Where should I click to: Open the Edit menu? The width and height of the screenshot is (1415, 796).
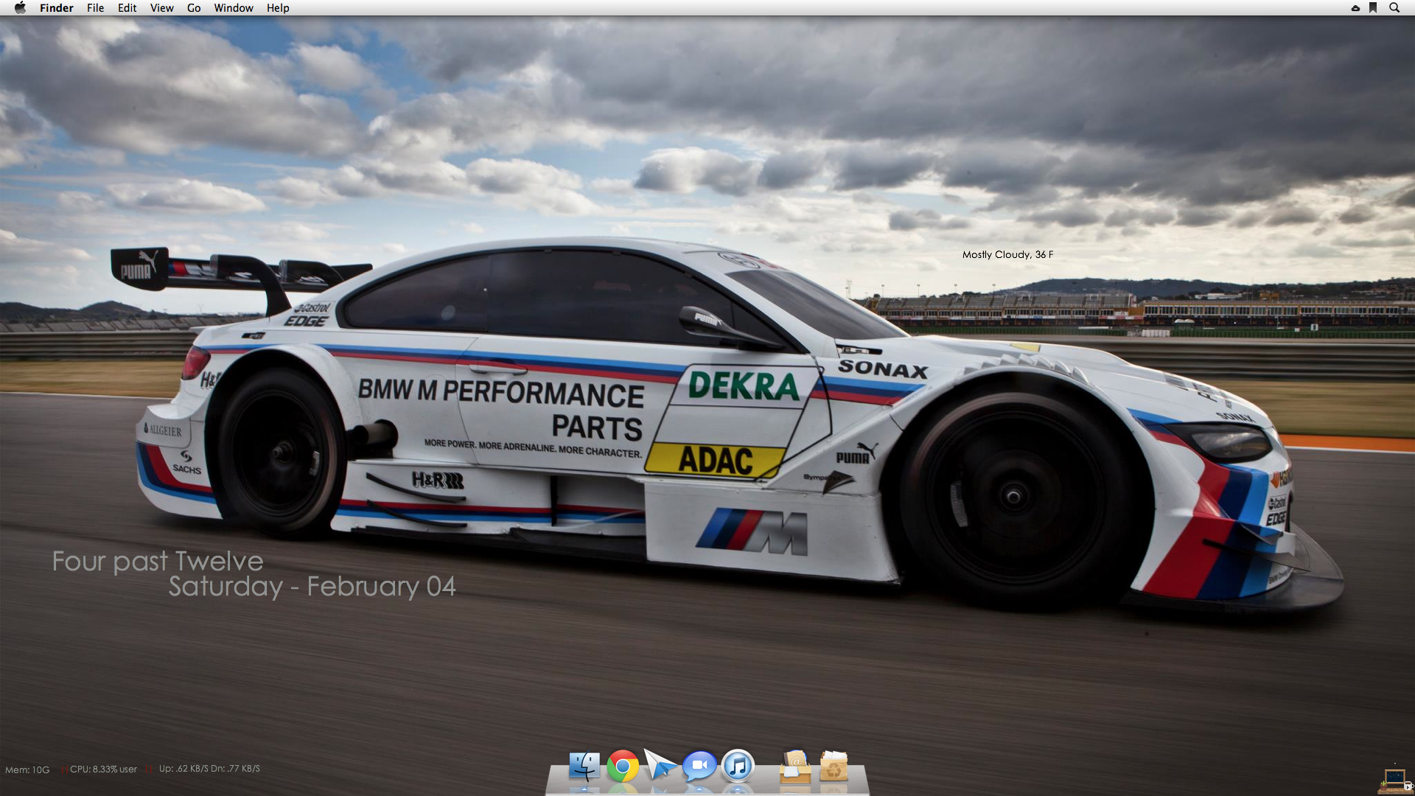(x=127, y=7)
